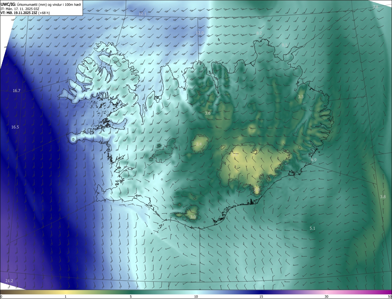Click the 3.0 value label on the map
Viewport: 392px width, 299px height.
tap(193, 217)
